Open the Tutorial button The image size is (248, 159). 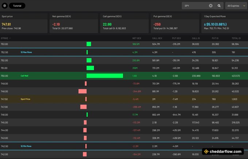coord(17,6)
